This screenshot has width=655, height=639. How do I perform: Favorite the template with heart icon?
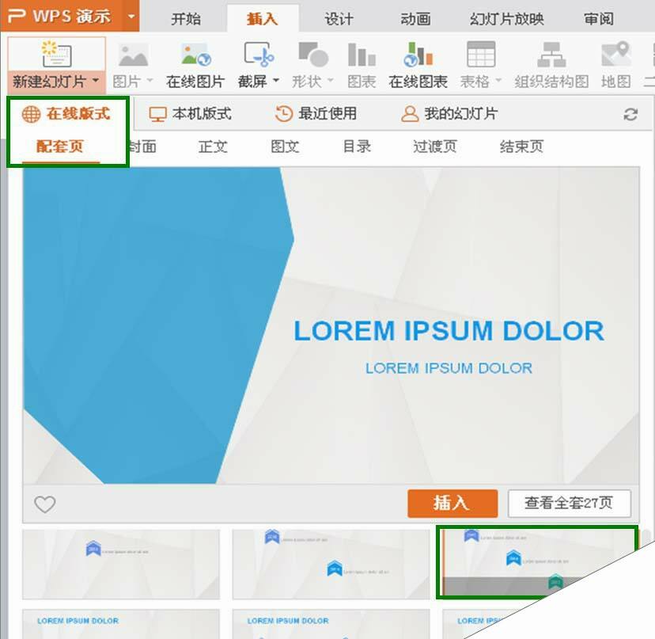(45, 504)
